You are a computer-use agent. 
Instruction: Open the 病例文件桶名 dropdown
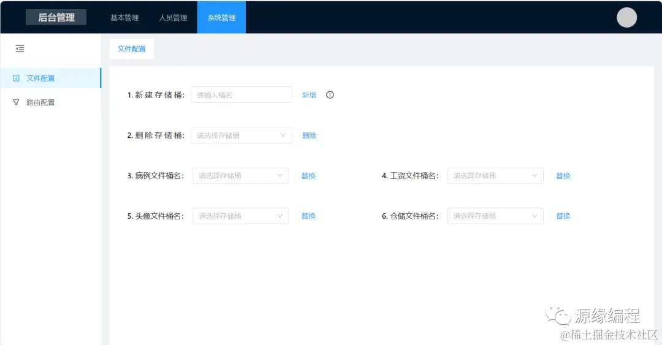241,176
